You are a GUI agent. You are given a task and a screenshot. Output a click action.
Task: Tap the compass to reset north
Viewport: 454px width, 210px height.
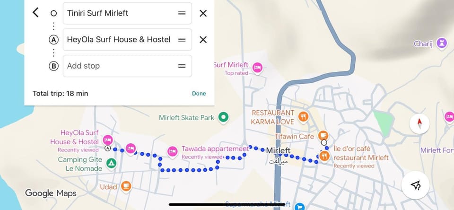click(x=419, y=124)
